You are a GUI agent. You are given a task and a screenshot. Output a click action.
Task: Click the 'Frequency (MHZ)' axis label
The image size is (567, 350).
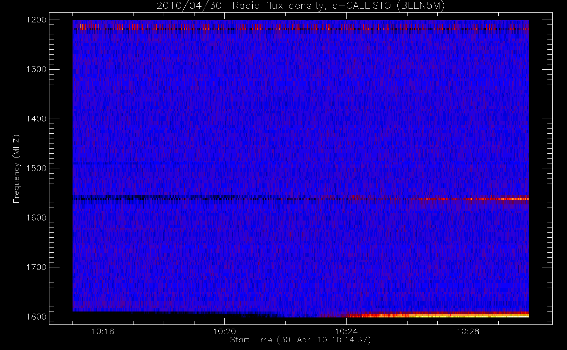pyautogui.click(x=16, y=169)
